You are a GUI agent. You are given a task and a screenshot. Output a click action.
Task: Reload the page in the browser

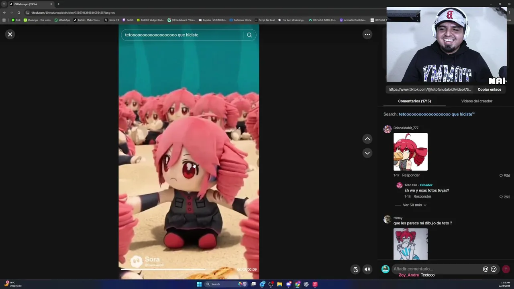coord(18,12)
